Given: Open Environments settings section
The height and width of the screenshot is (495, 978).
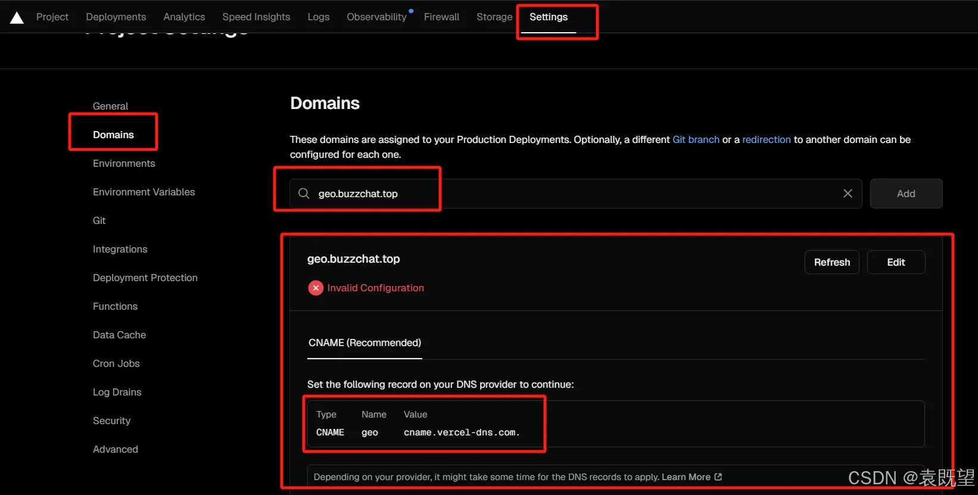Looking at the screenshot, I should 124,163.
